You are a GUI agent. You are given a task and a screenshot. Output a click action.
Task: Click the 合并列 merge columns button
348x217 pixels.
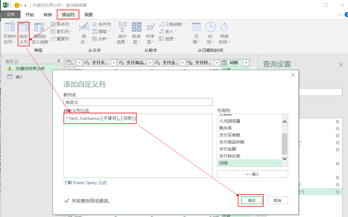coord(101,24)
